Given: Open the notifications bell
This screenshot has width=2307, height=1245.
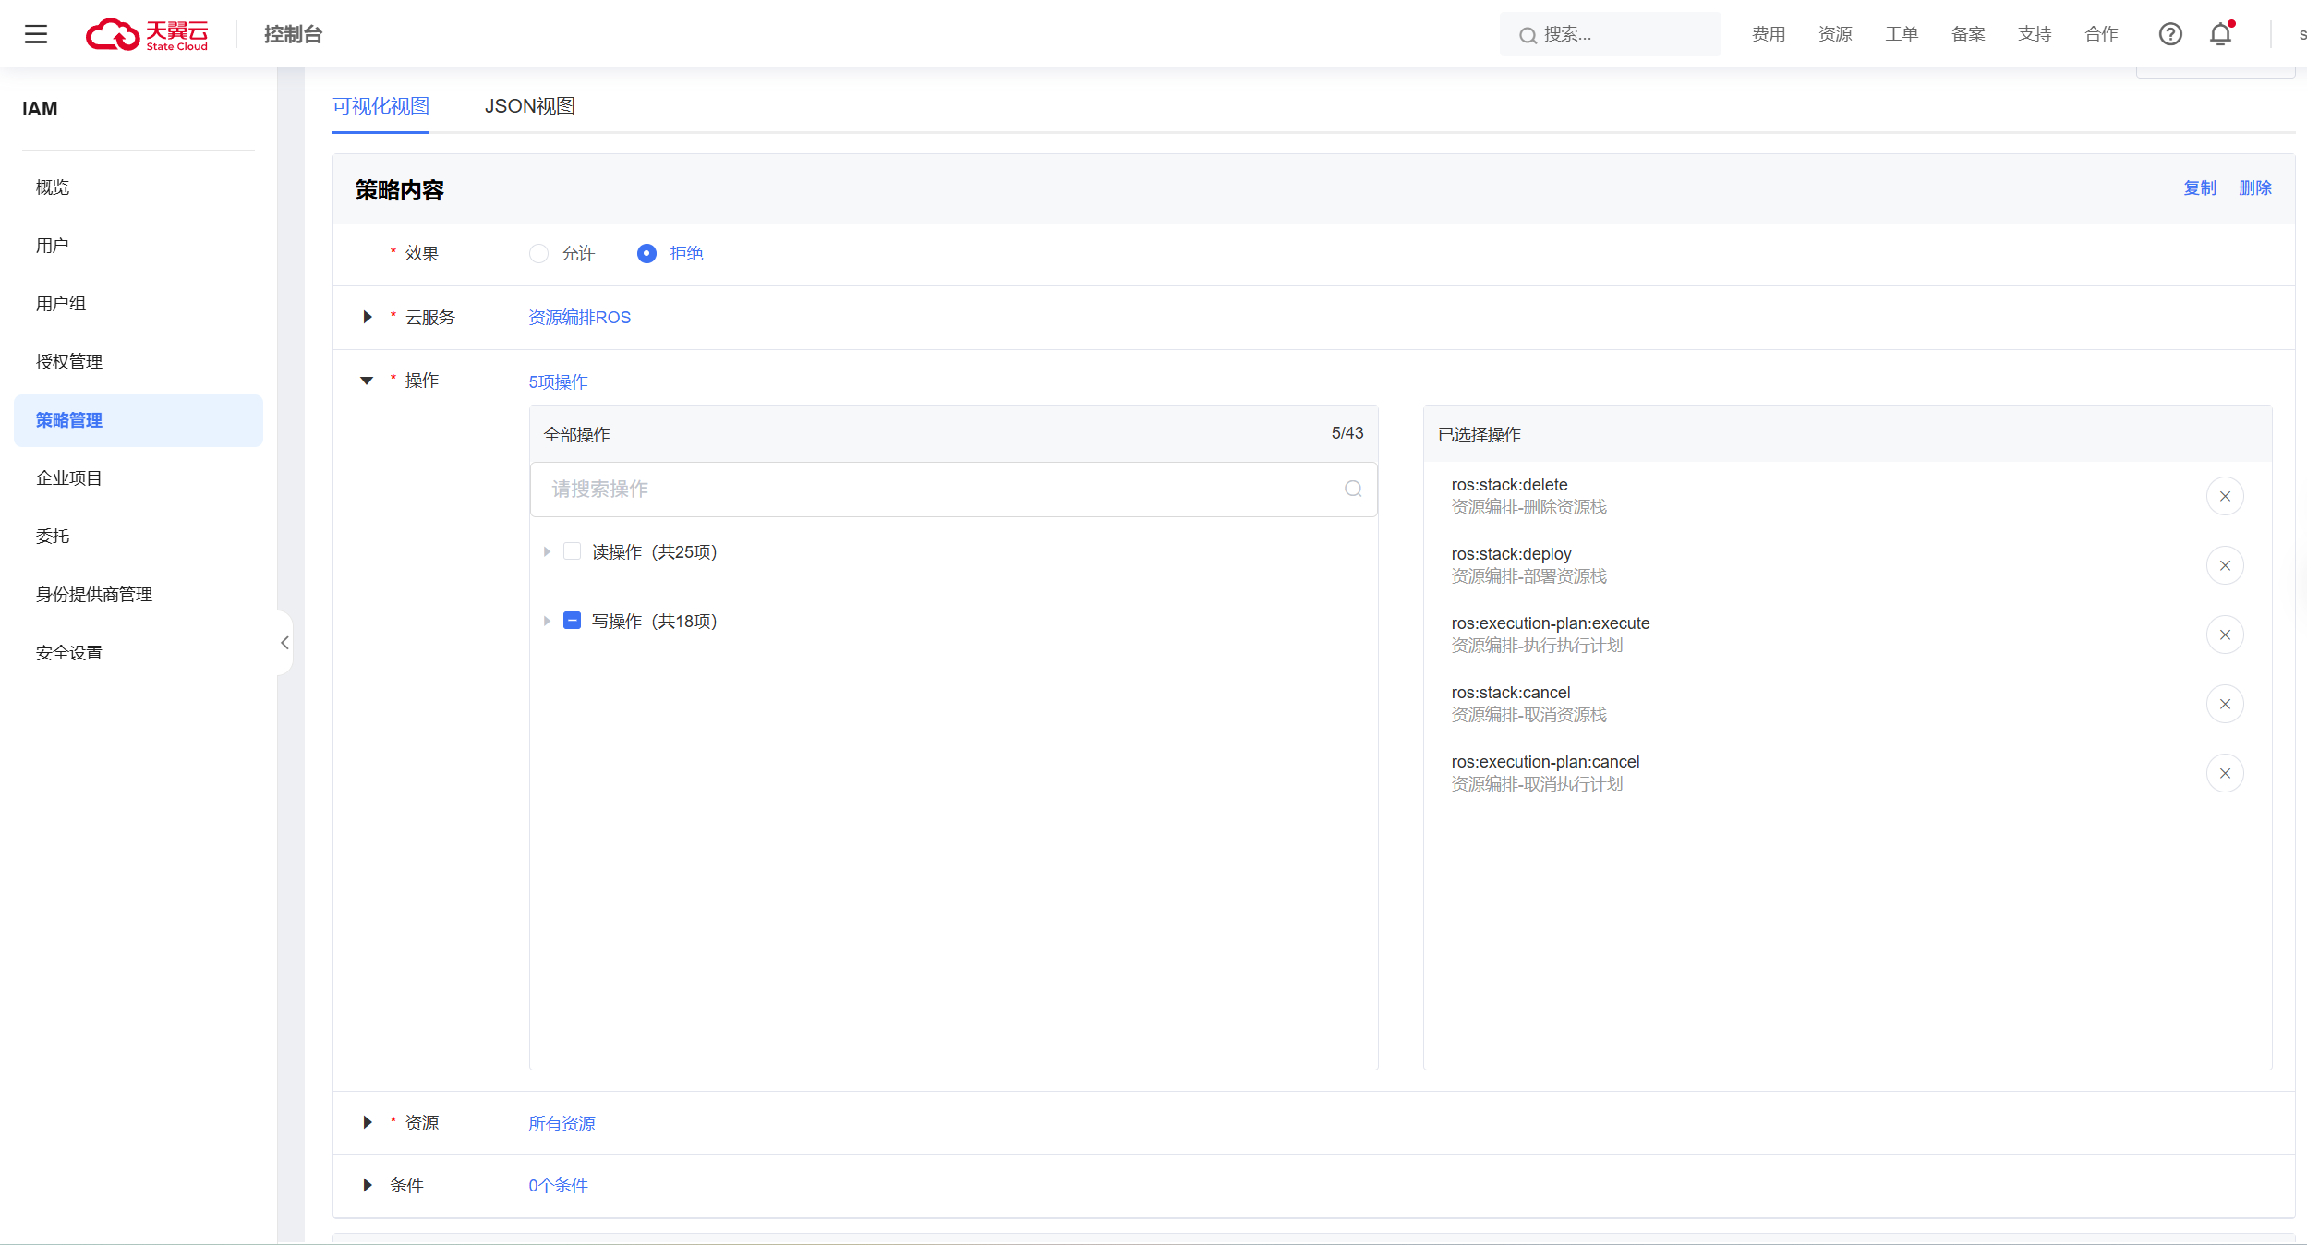Looking at the screenshot, I should 2221,34.
